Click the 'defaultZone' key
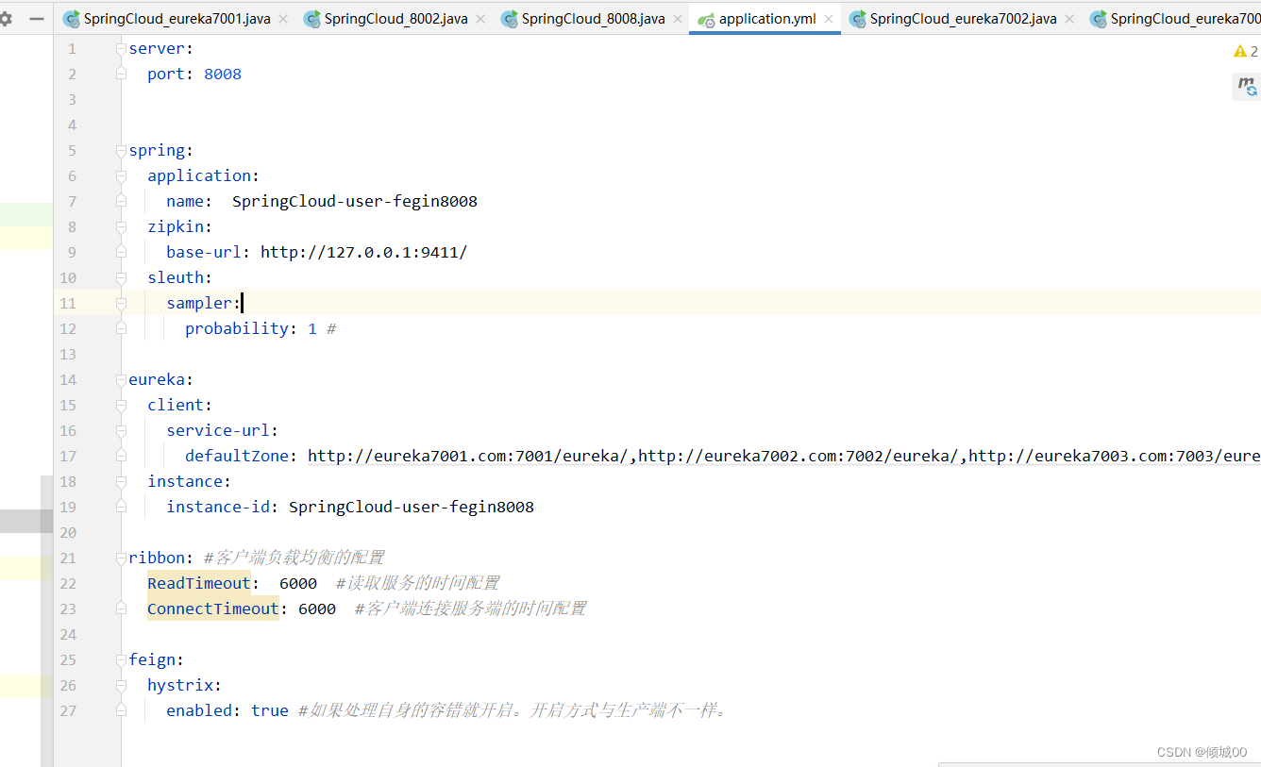 click(237, 456)
